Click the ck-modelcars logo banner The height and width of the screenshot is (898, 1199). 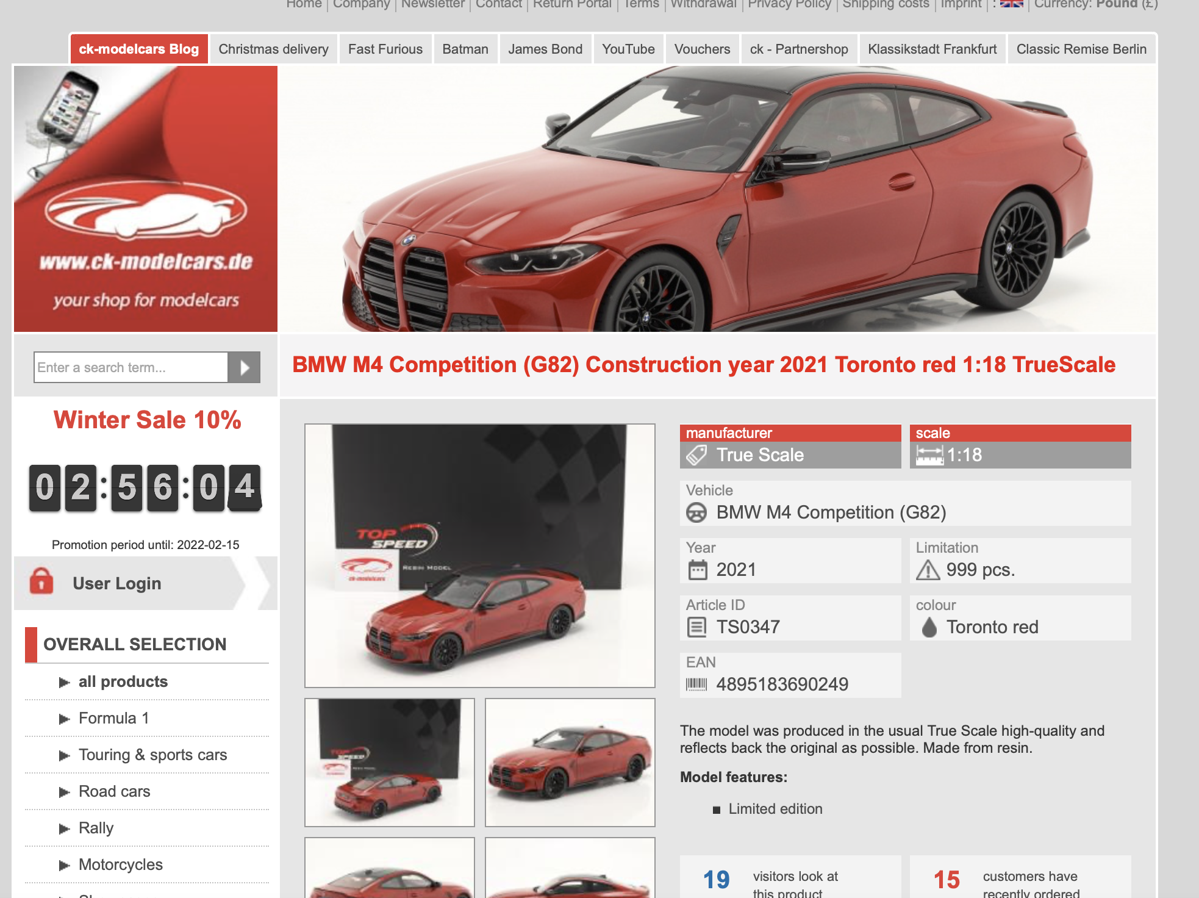pyautogui.click(x=146, y=199)
